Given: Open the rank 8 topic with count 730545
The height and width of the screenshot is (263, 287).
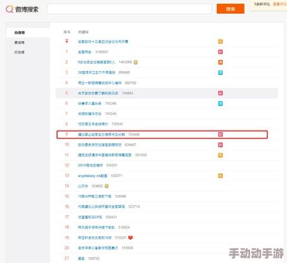Looking at the screenshot, I should (x=93, y=124).
